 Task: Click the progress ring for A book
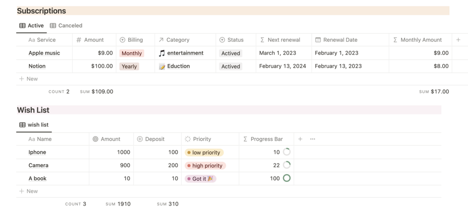pyautogui.click(x=287, y=178)
